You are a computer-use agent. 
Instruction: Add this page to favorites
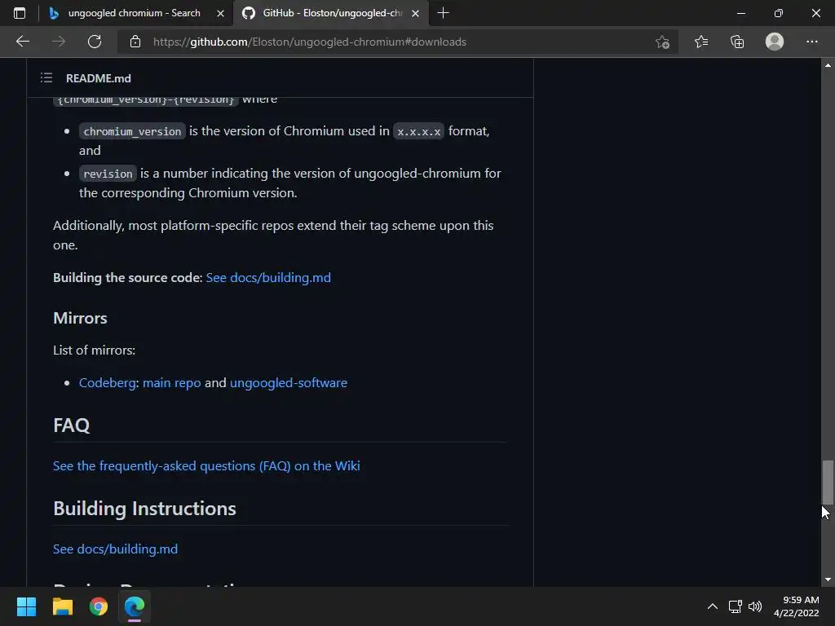pos(662,42)
